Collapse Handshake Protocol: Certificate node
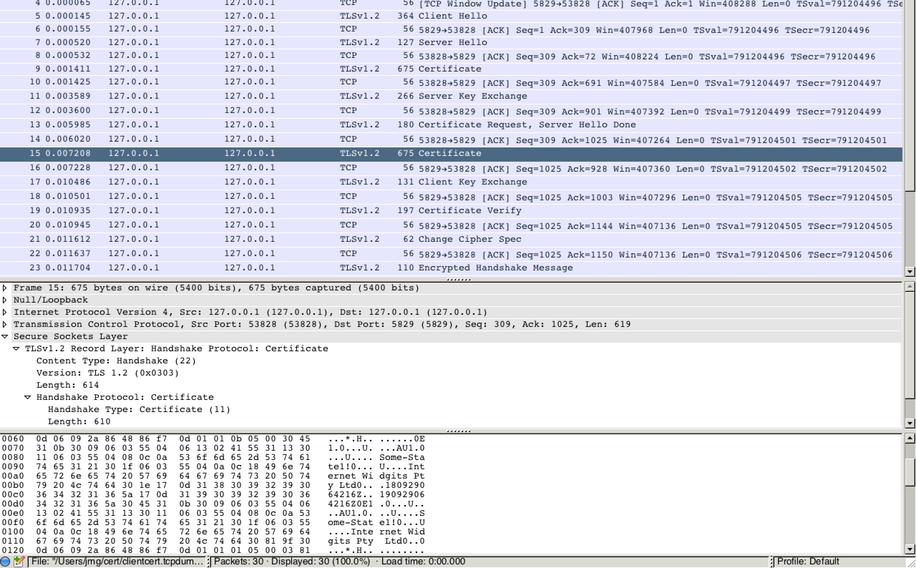The height and width of the screenshot is (568, 916). (28, 397)
